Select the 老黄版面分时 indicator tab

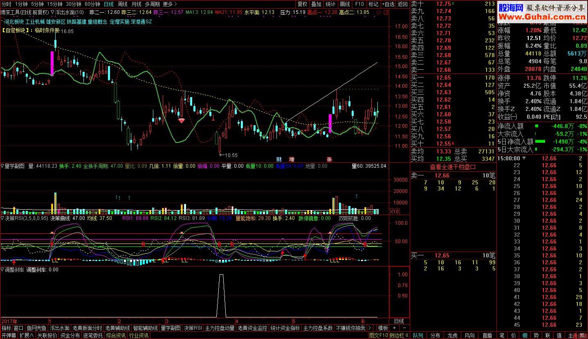pos(87,328)
